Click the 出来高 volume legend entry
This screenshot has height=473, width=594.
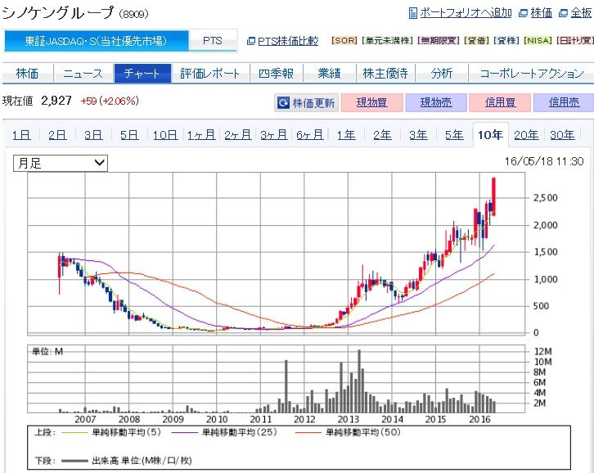pos(127,461)
